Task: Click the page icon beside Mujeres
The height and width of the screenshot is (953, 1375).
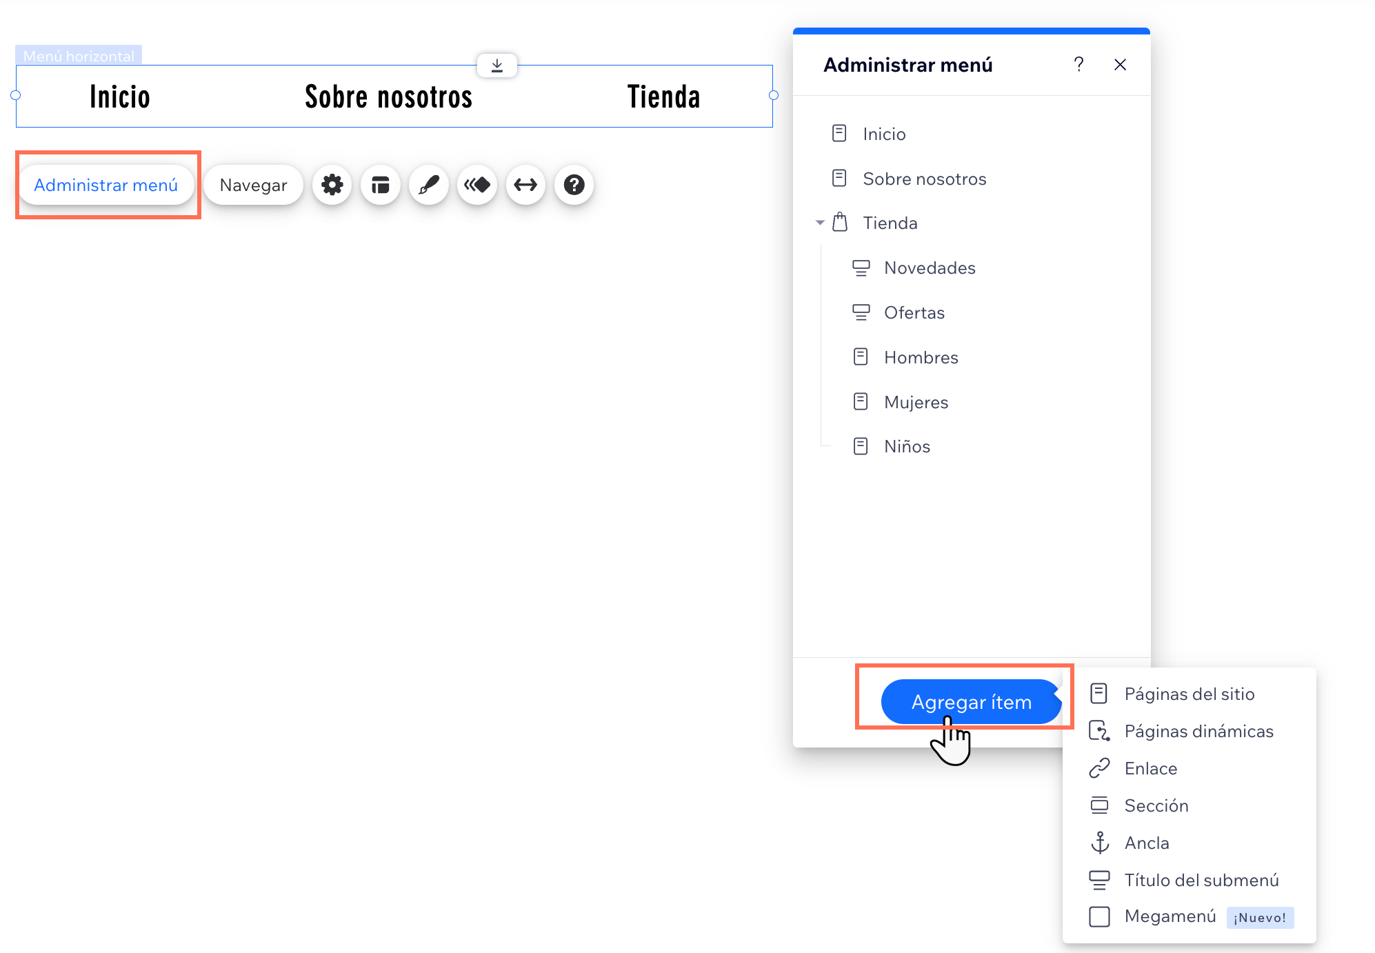Action: point(861,401)
